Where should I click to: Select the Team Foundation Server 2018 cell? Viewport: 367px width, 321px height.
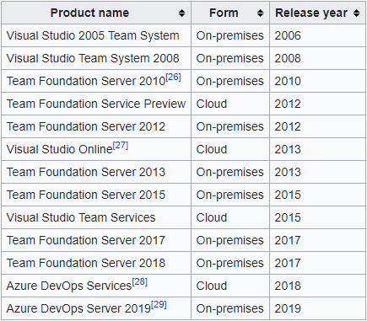click(96, 263)
